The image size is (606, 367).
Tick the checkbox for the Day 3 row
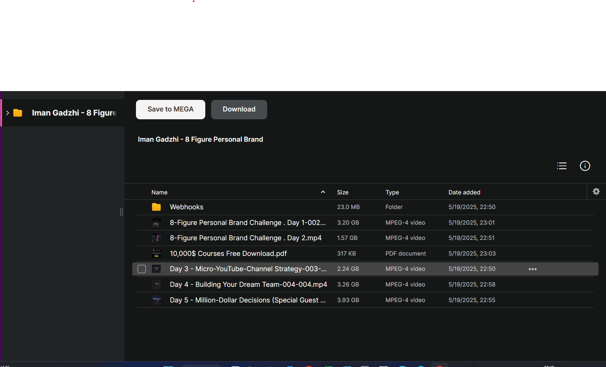click(x=142, y=269)
